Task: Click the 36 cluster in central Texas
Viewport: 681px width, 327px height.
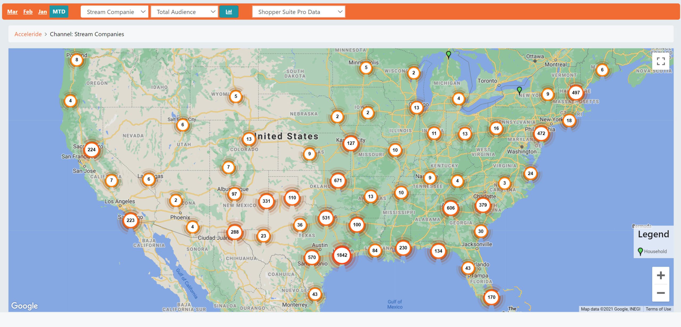Action: (300, 225)
